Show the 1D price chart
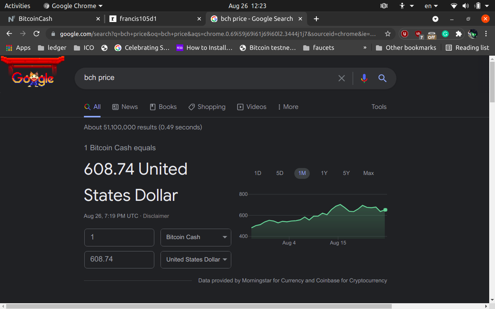 [x=258, y=173]
